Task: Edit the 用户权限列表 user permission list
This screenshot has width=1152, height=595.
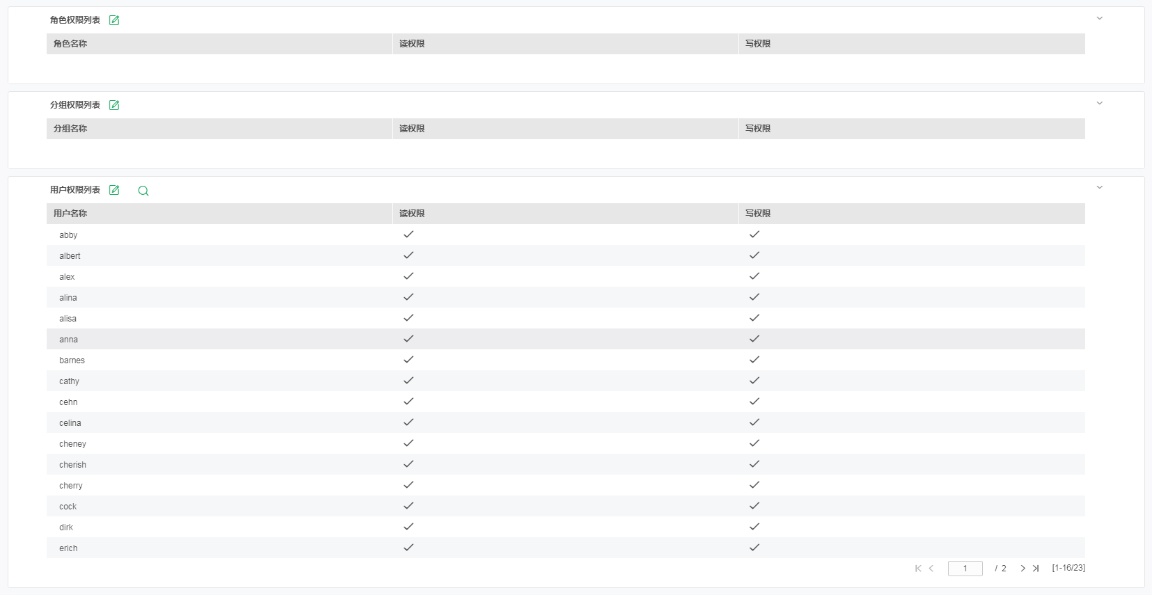Action: click(114, 190)
